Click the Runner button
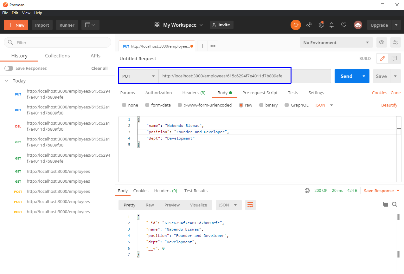Screen dimensions: 404x274 pos(67,25)
